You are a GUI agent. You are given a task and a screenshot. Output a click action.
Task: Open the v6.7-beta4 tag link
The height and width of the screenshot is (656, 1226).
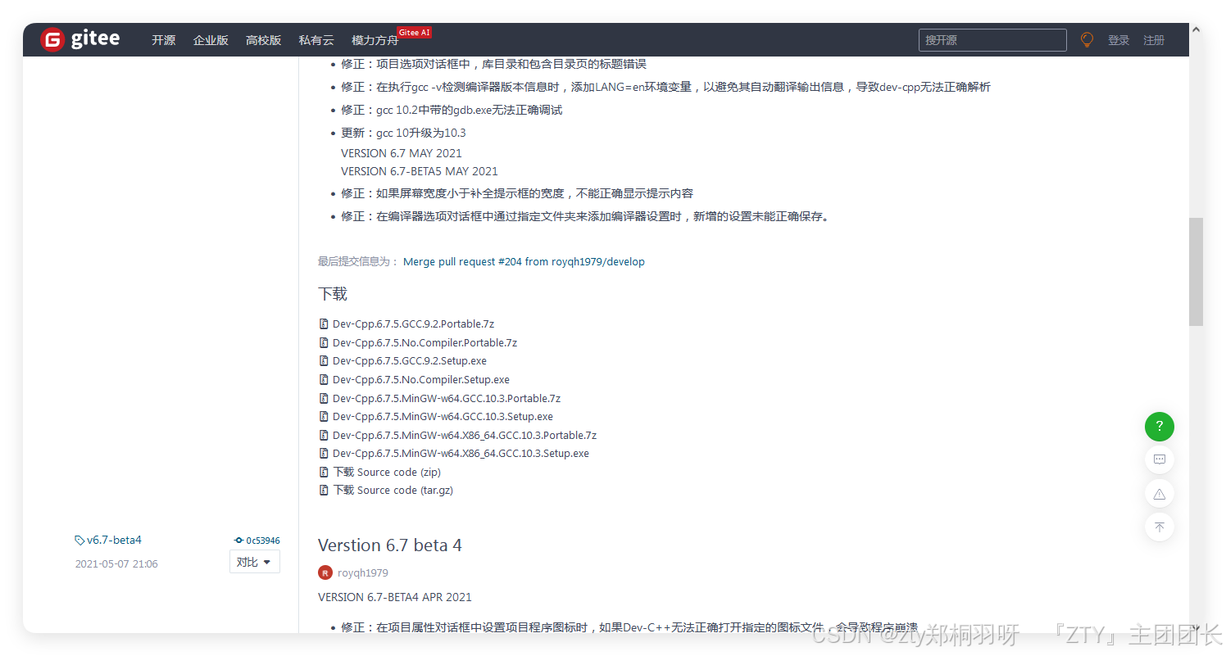[114, 541]
